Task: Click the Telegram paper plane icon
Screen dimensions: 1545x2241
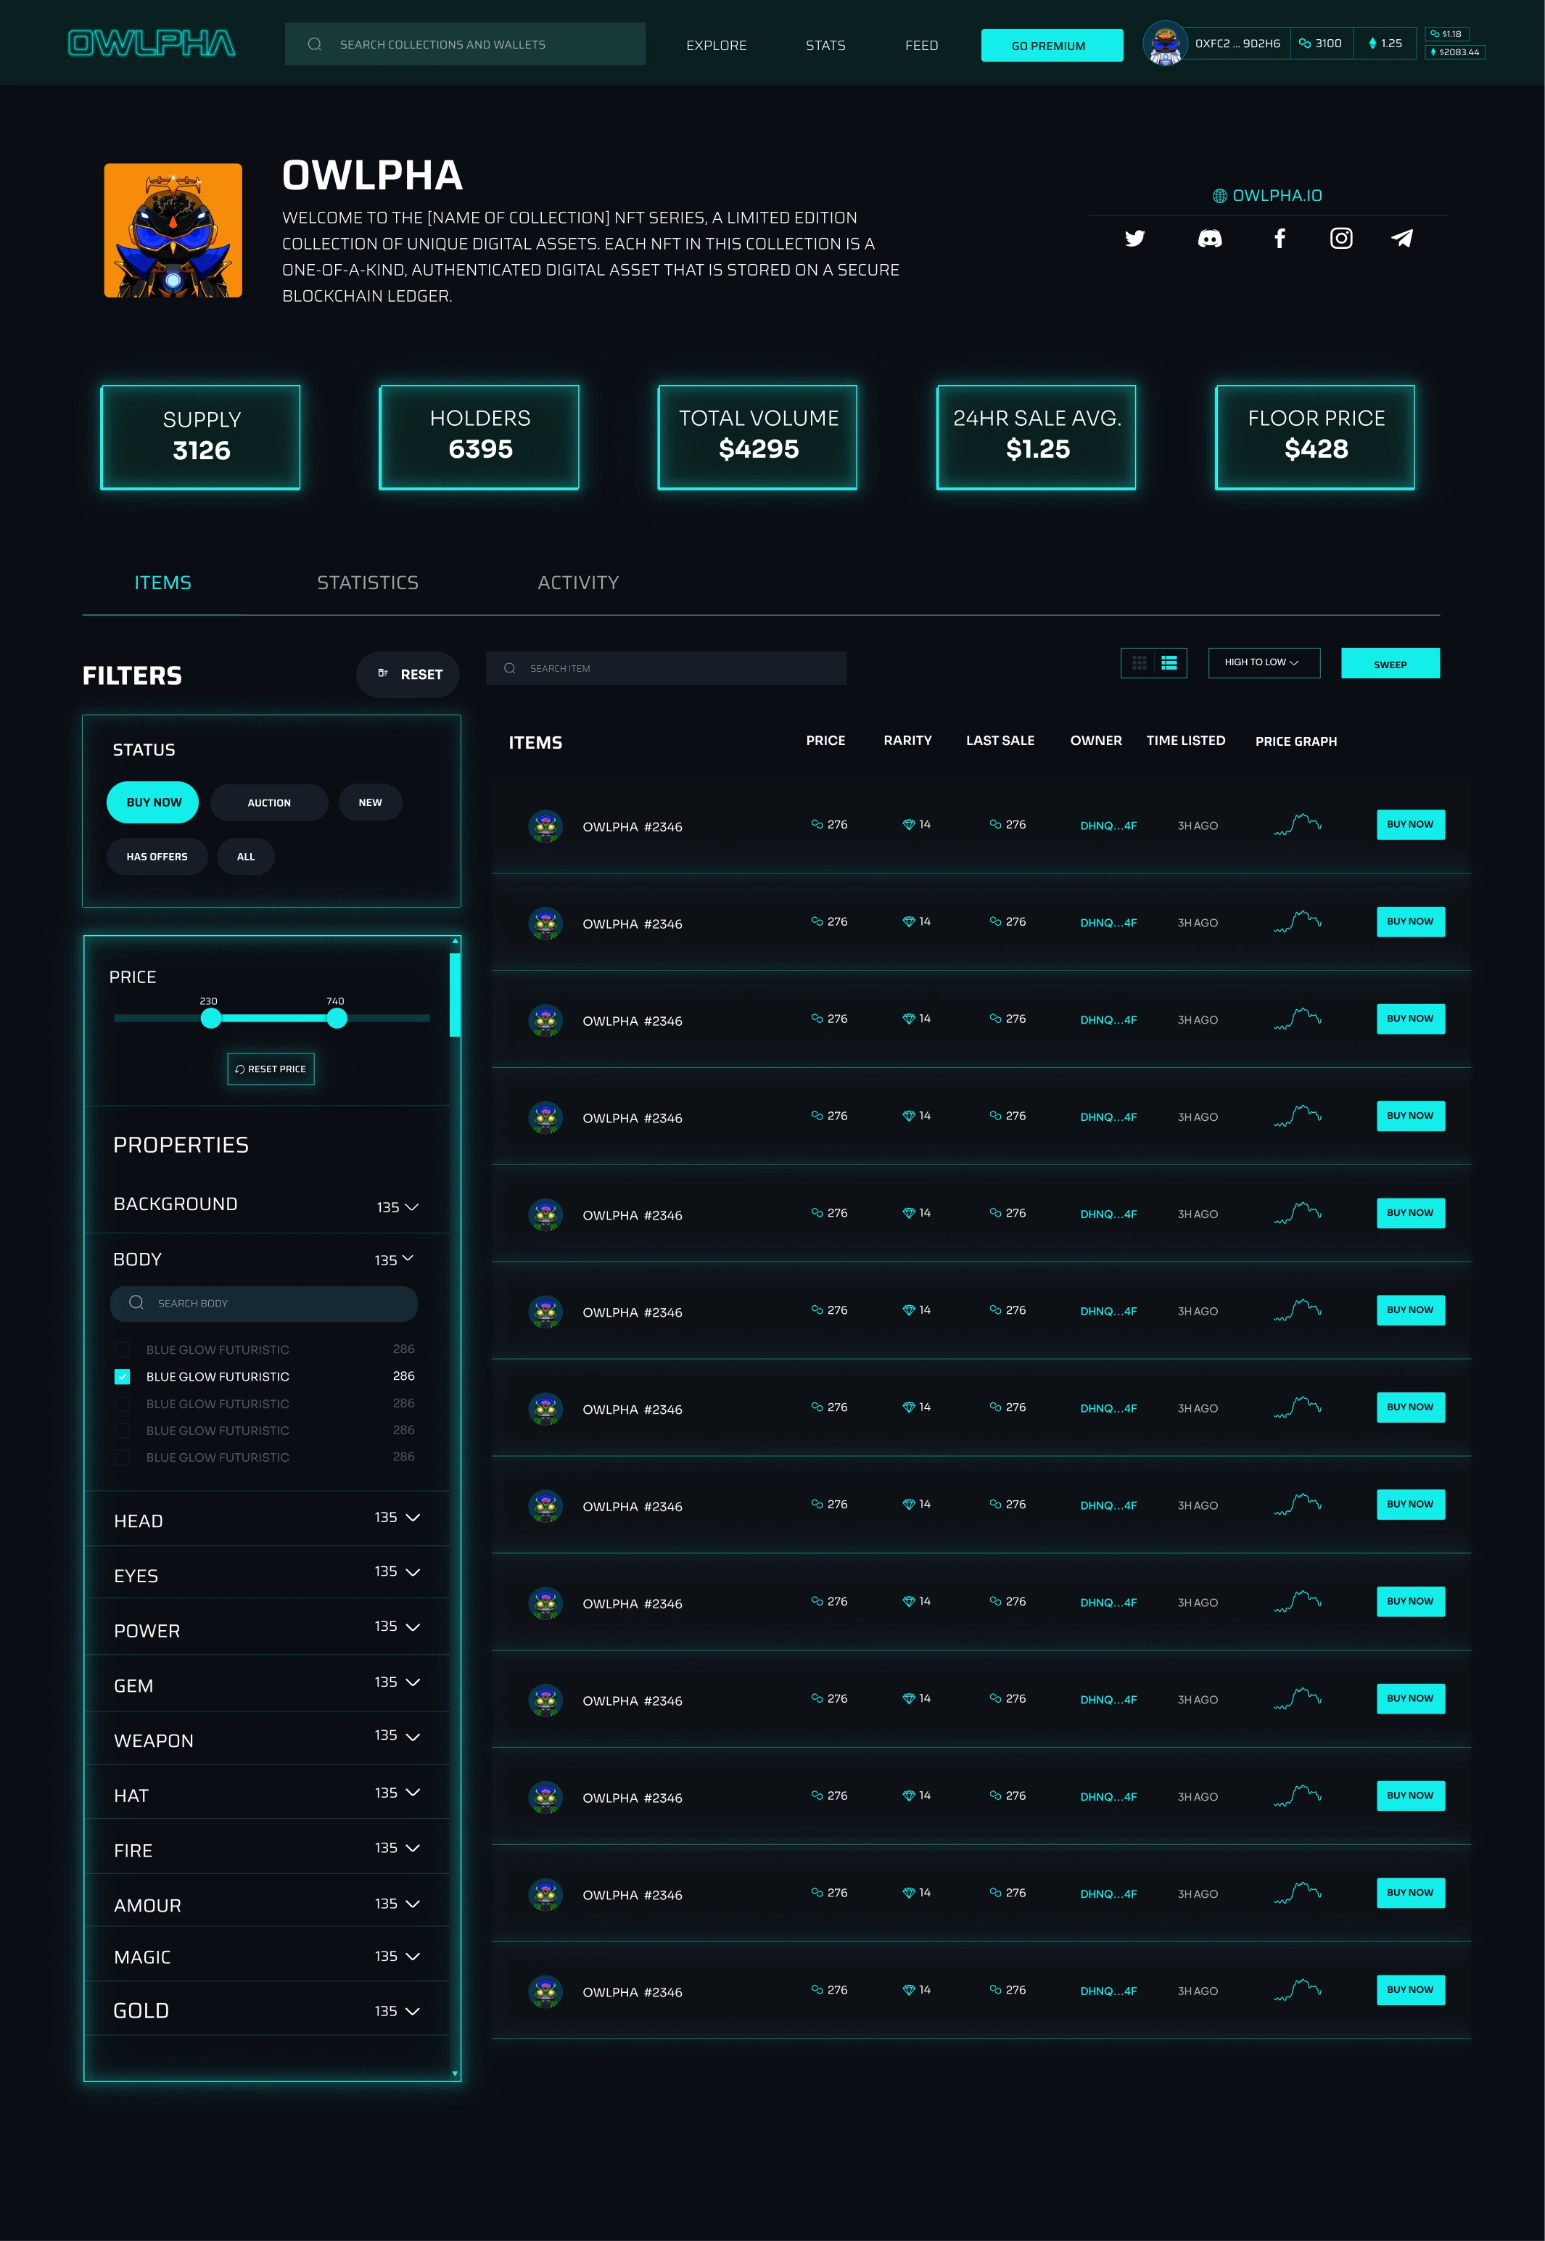Action: (x=1401, y=238)
